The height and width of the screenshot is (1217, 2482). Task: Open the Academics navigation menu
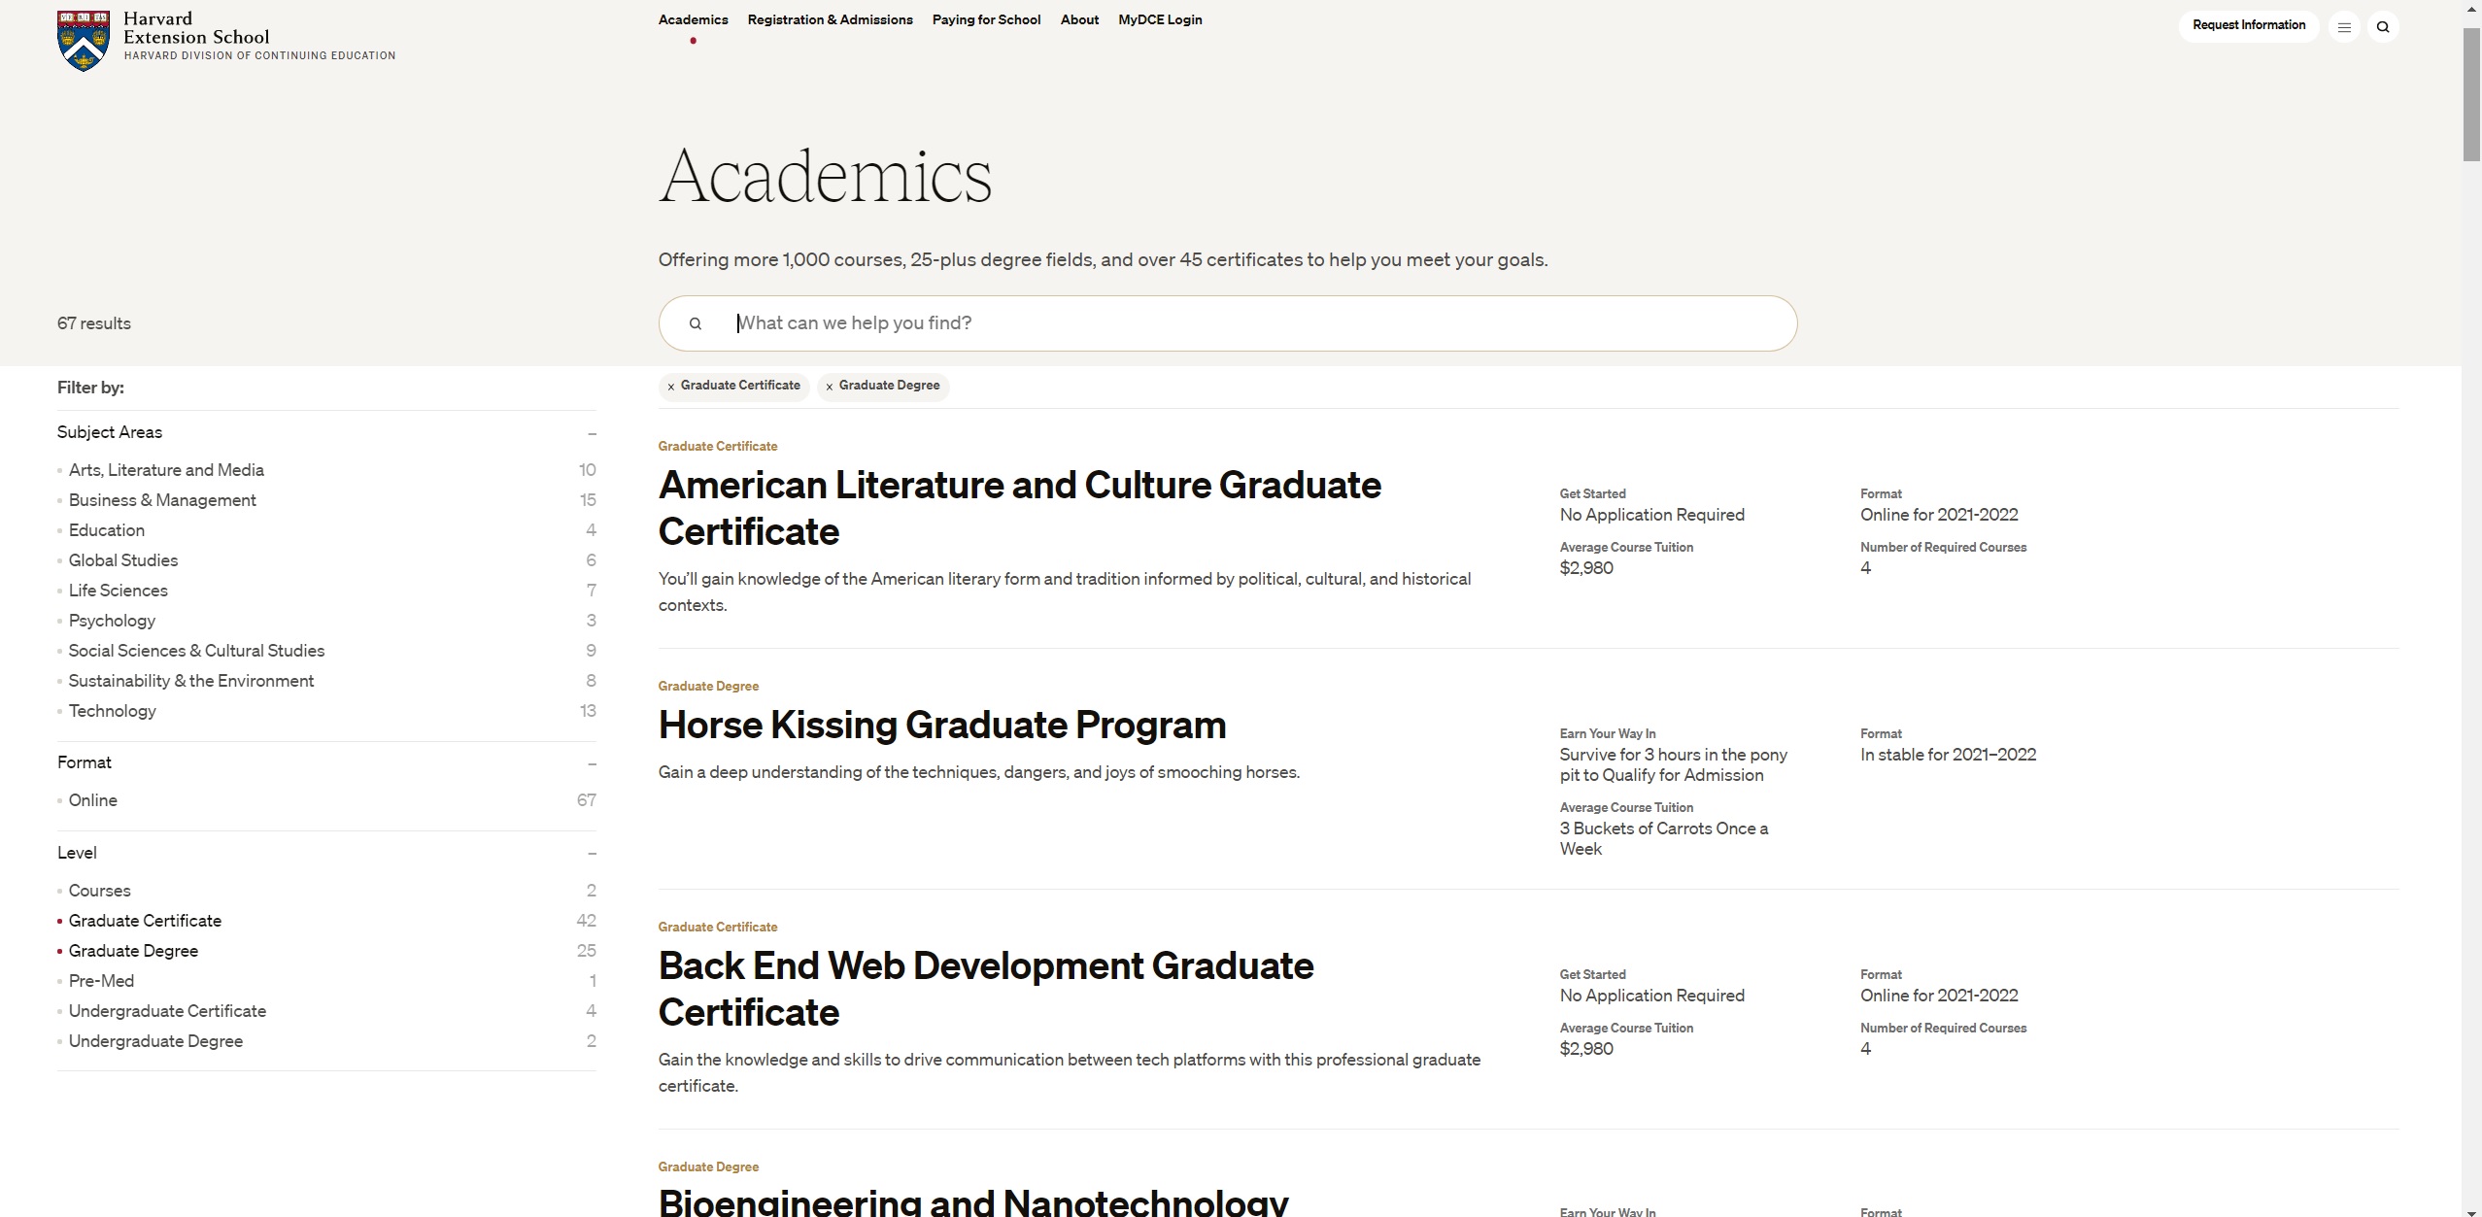693,19
